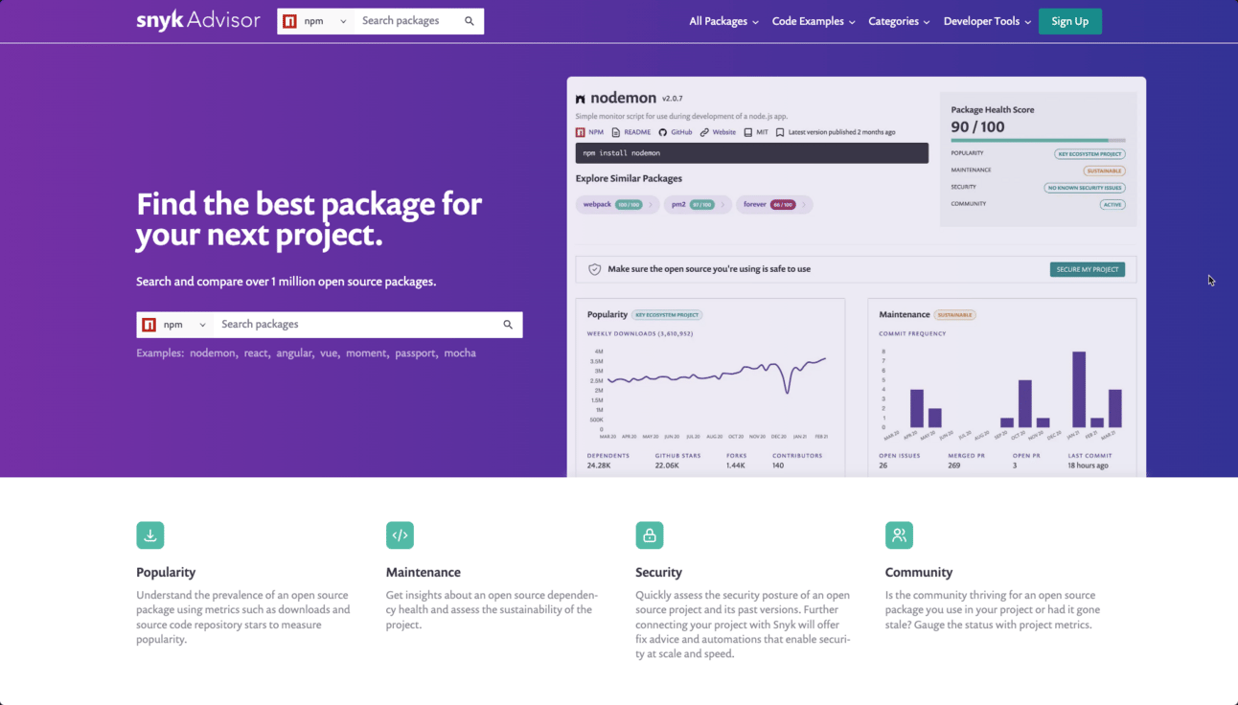1238x705 pixels.
Task: Click the 'Quickly assess the security posture' paragraph
Action: coord(744,625)
